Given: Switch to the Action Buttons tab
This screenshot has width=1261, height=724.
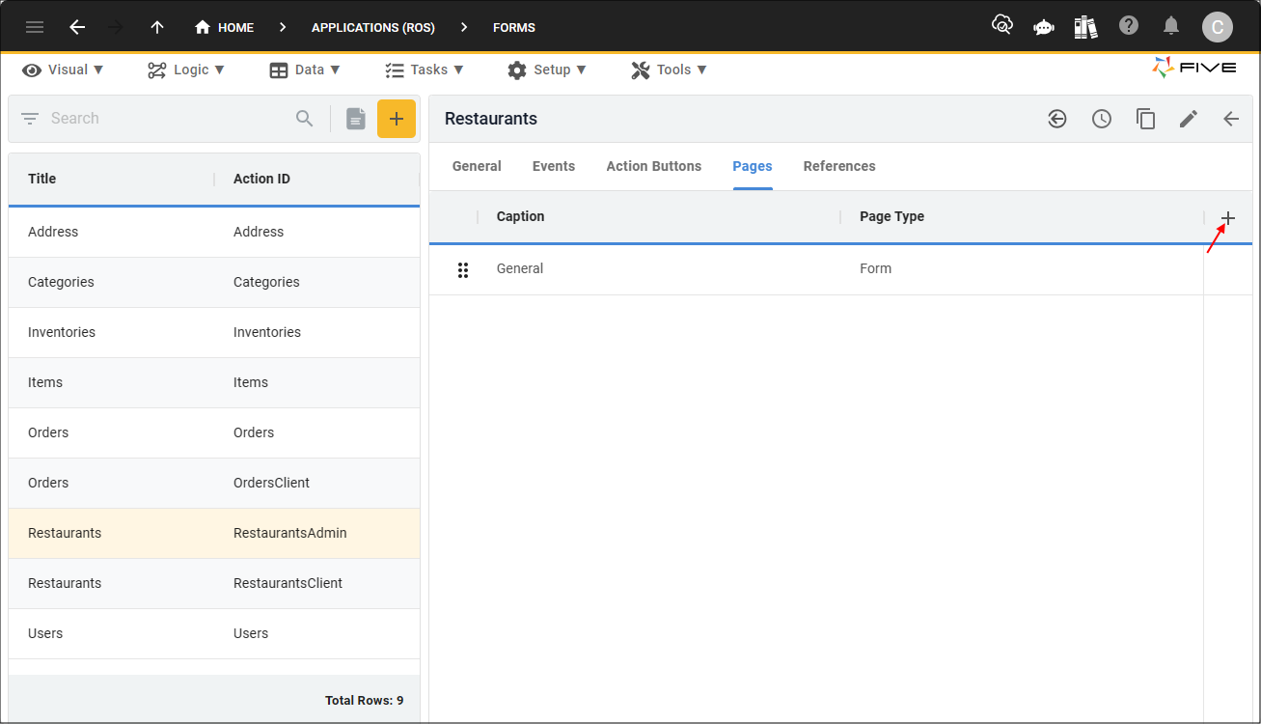Looking at the screenshot, I should [x=654, y=166].
